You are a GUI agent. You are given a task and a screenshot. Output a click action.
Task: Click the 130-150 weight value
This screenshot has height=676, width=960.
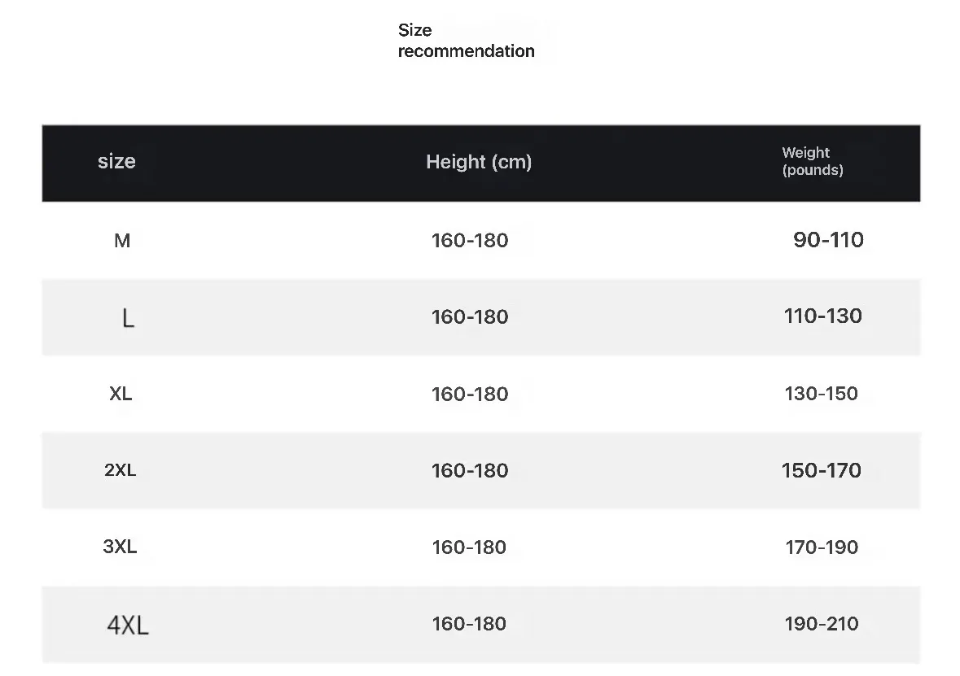[x=821, y=394]
